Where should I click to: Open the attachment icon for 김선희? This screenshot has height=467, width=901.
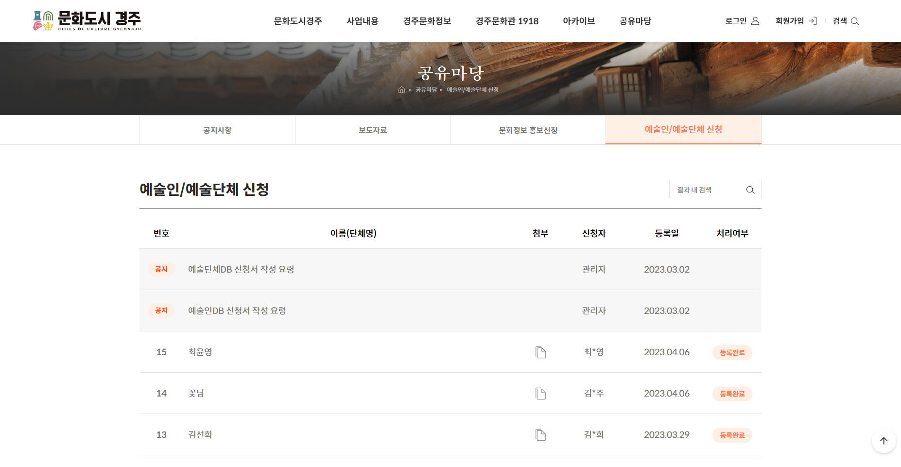coord(540,435)
